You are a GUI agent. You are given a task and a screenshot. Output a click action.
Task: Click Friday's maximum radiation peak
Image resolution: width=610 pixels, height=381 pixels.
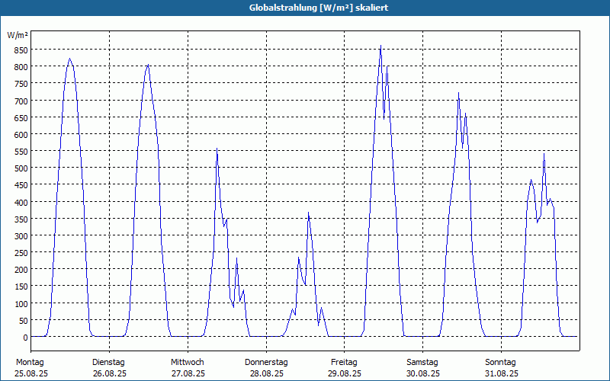click(x=380, y=46)
